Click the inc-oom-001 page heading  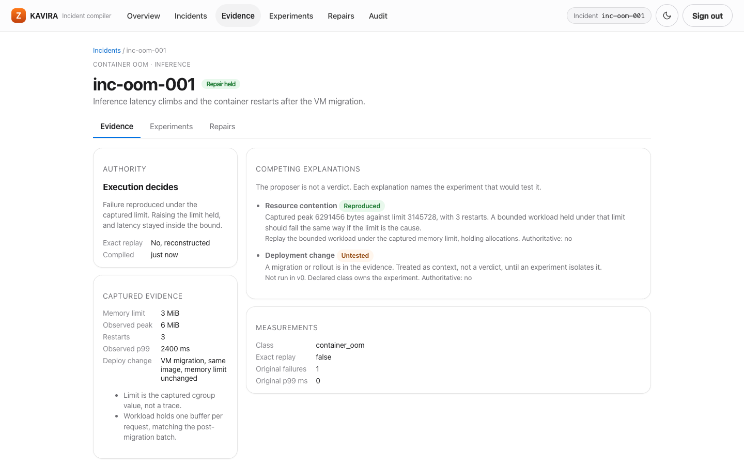pos(144,84)
